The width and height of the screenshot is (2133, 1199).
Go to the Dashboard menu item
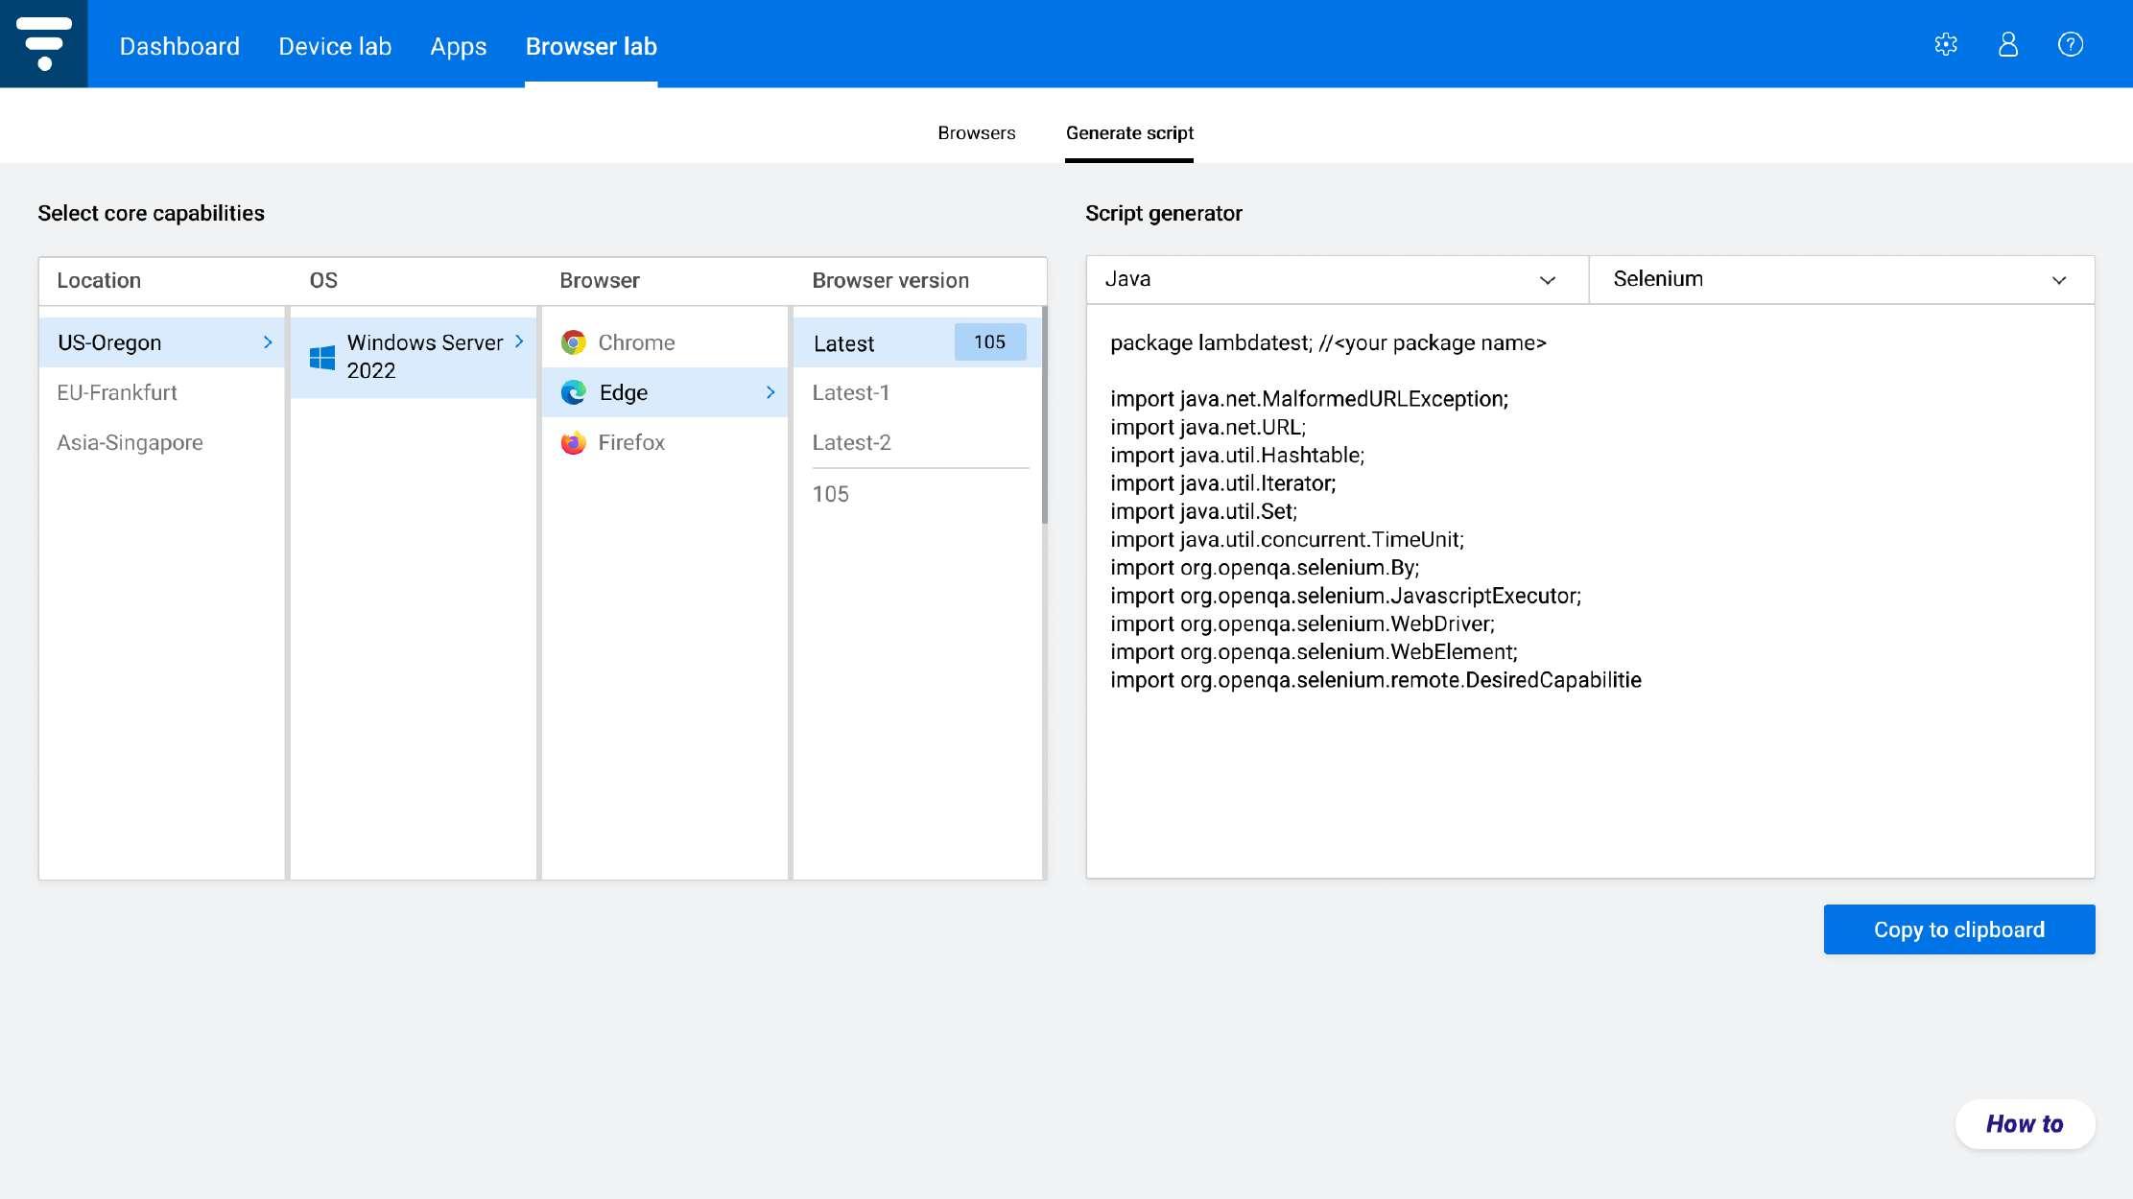(x=179, y=46)
